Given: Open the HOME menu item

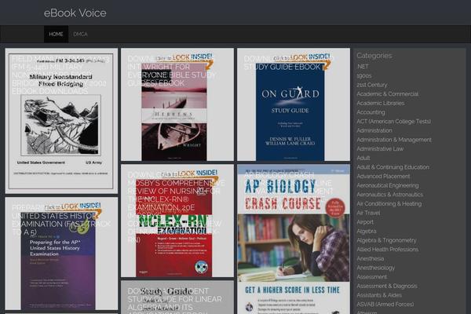Looking at the screenshot, I should tap(56, 35).
